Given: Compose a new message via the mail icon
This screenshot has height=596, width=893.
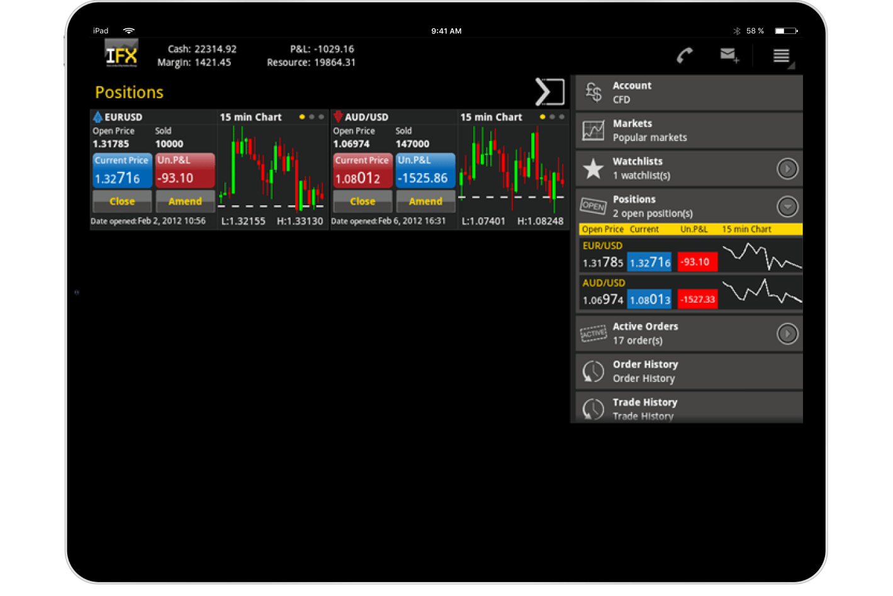Looking at the screenshot, I should [729, 55].
